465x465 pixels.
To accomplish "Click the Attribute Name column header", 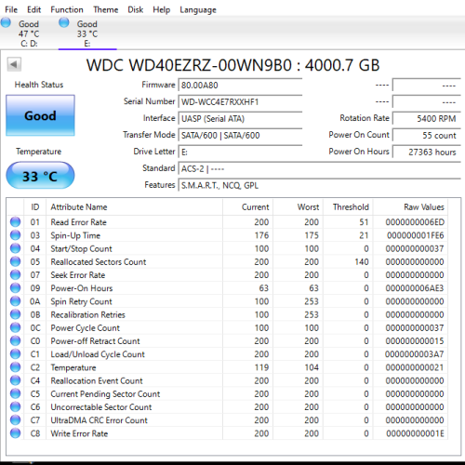I will [x=134, y=207].
